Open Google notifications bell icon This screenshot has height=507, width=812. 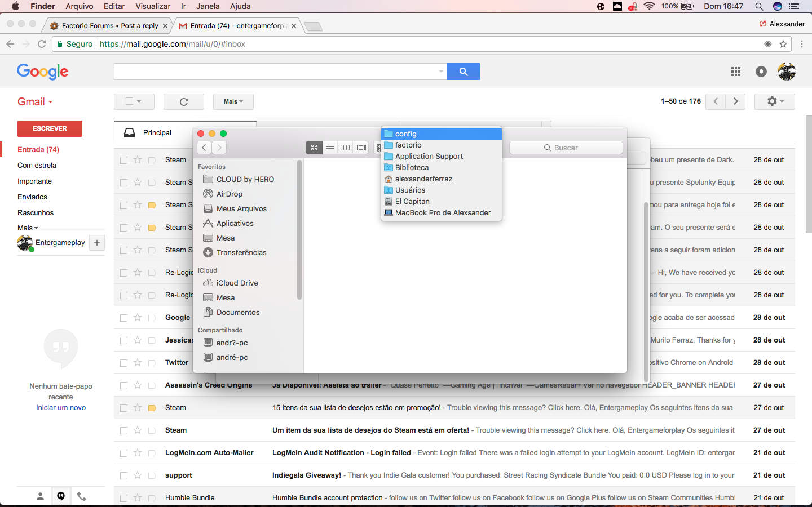coord(761,72)
